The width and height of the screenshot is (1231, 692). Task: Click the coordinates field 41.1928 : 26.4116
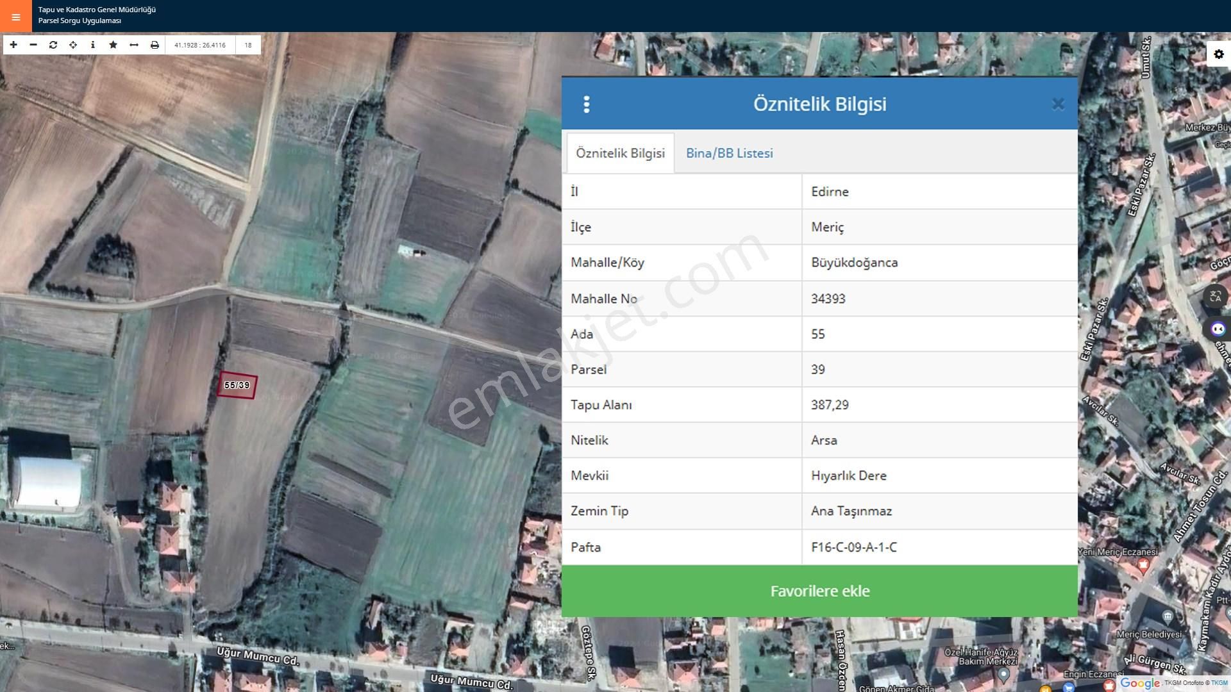tap(200, 45)
